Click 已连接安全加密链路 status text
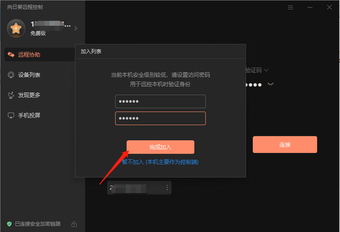 pos(38,224)
